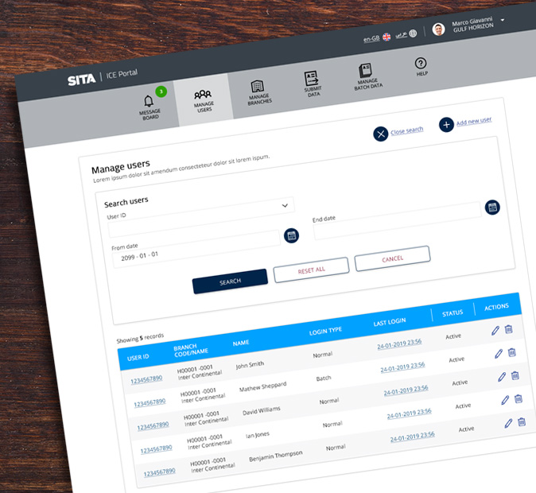Click the Cancel button
The image size is (536, 493).
[x=392, y=258]
